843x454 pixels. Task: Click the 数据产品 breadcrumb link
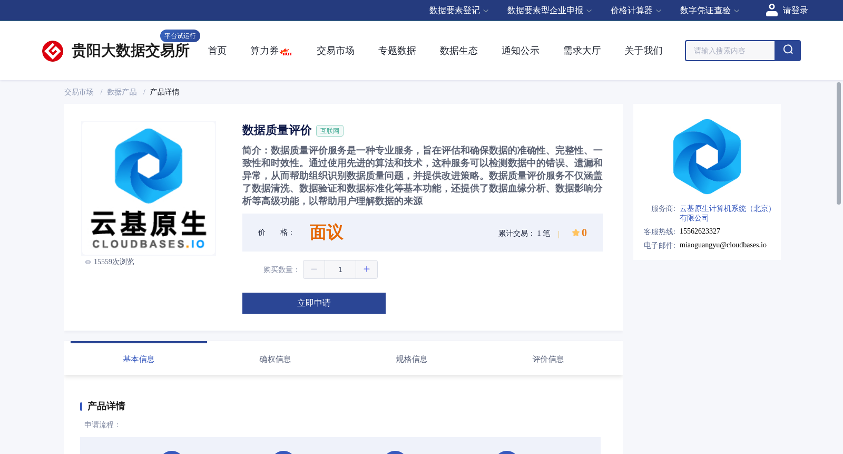122,92
